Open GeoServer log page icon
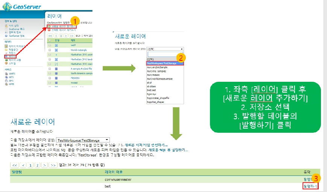The width and height of the screenshot is (327, 192). tap(6, 29)
